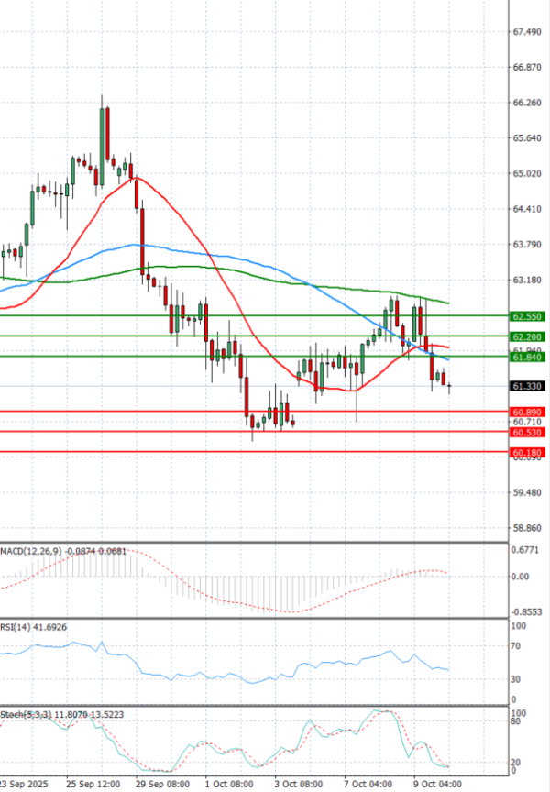This screenshot has height=792, width=550.
Task: Click the 23 Sep 2025 date label
Action: coord(23,785)
